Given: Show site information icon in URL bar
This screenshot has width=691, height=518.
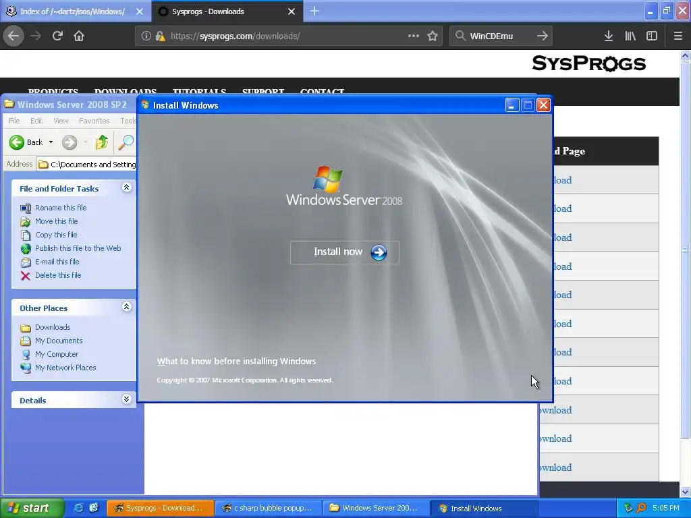Looking at the screenshot, I should tap(146, 36).
